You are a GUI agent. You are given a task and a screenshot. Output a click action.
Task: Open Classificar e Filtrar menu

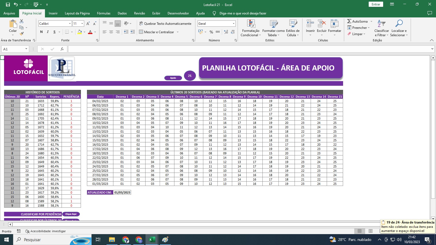click(x=381, y=28)
